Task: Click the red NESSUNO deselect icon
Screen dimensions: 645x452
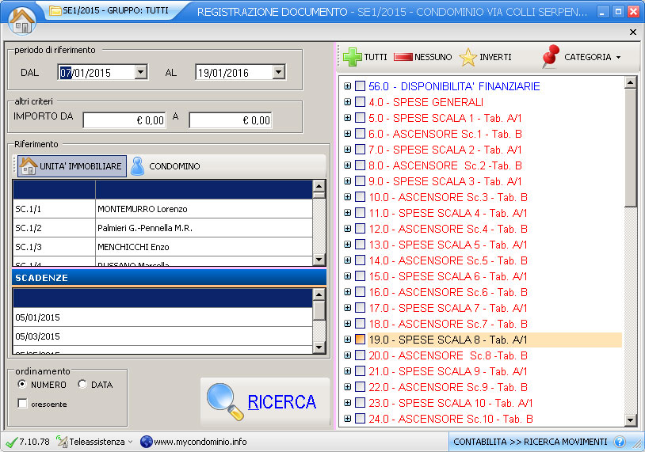Action: pyautogui.click(x=403, y=57)
